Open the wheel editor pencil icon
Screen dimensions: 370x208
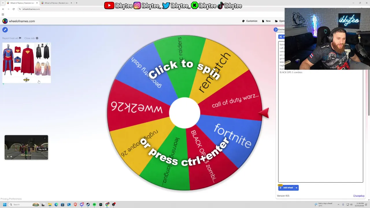[5, 30]
